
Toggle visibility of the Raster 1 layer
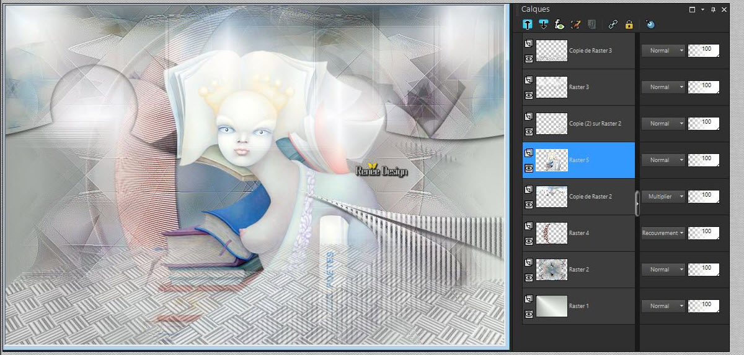point(529,314)
